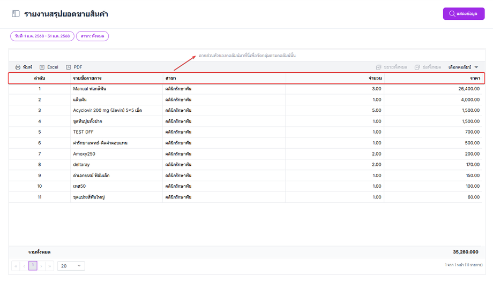Sort by the ราคา column header
Viewport: 493px width, 284px height.
click(x=434, y=78)
